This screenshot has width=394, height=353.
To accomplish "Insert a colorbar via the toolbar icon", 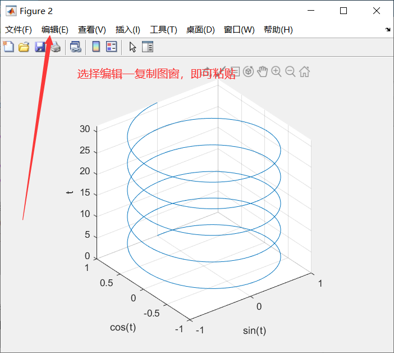I will click(x=96, y=47).
